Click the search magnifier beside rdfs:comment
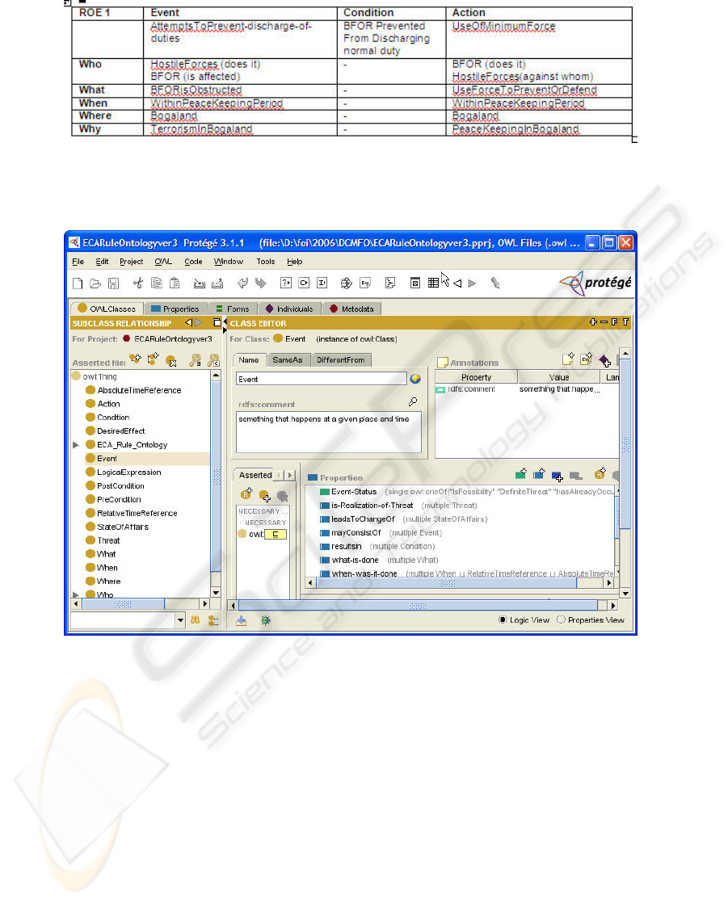This screenshot has height=903, width=728. tap(413, 401)
